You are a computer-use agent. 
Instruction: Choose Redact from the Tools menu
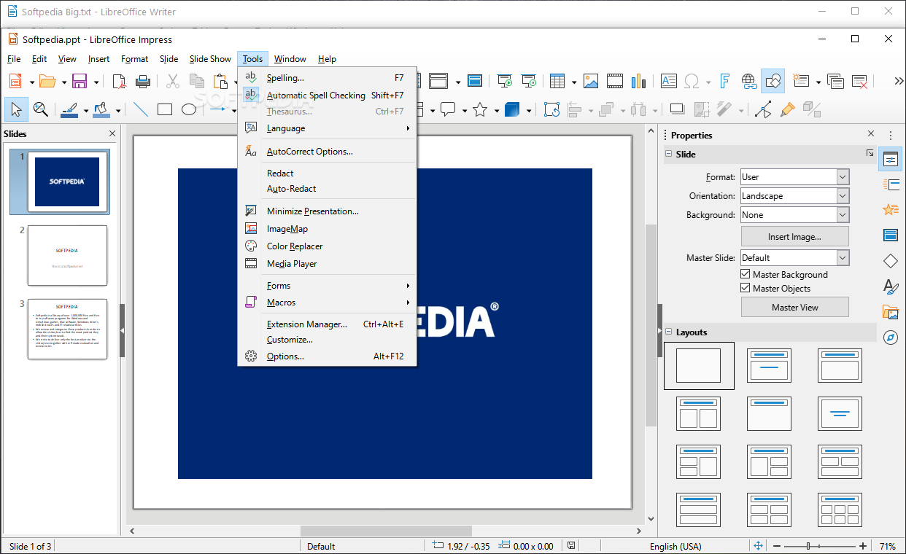(327, 173)
